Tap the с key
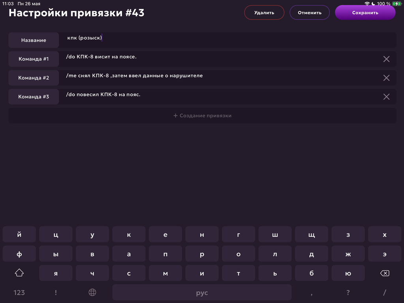 [x=129, y=273]
